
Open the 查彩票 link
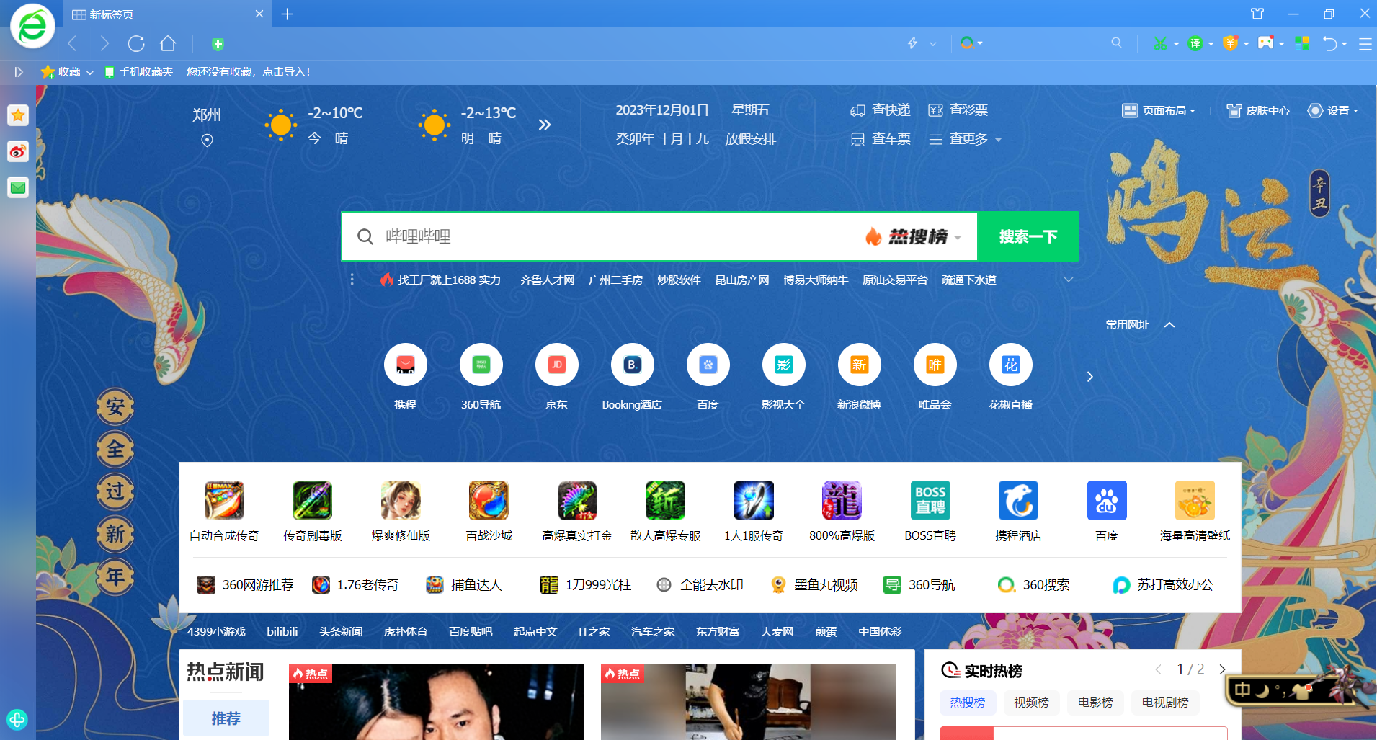click(958, 110)
